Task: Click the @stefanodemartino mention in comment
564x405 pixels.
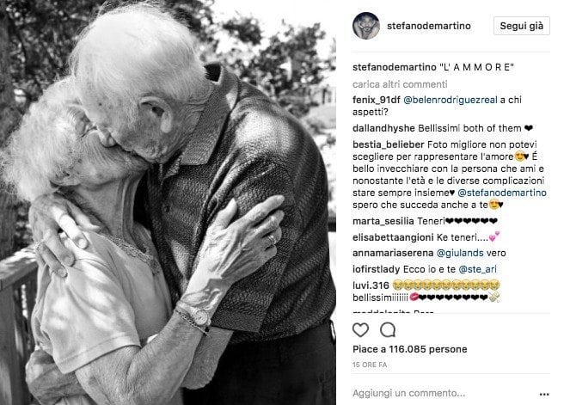Action: pos(502,193)
